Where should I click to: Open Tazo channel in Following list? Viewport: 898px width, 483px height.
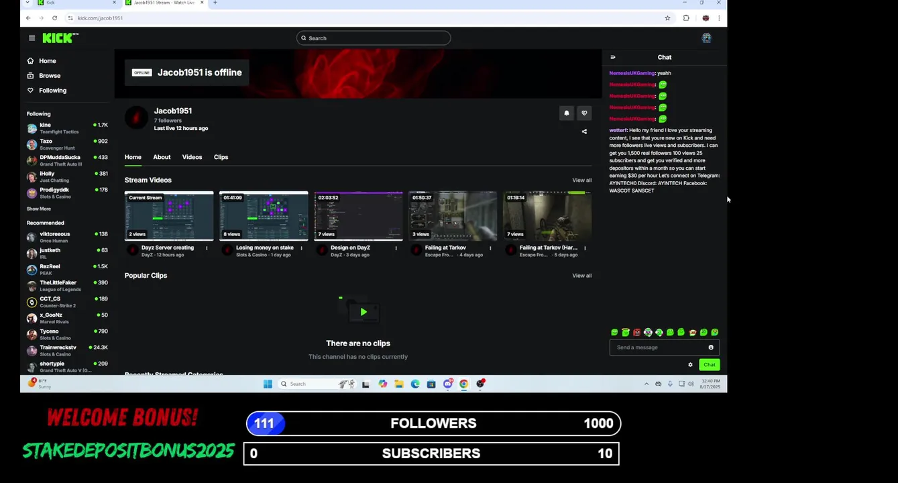click(67, 144)
